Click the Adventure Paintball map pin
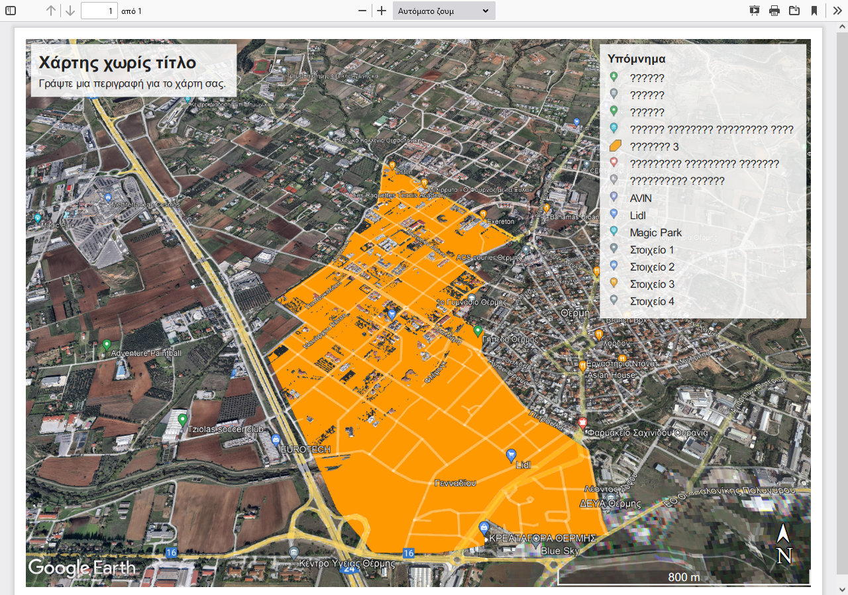The height and width of the screenshot is (595, 848). coord(107,345)
